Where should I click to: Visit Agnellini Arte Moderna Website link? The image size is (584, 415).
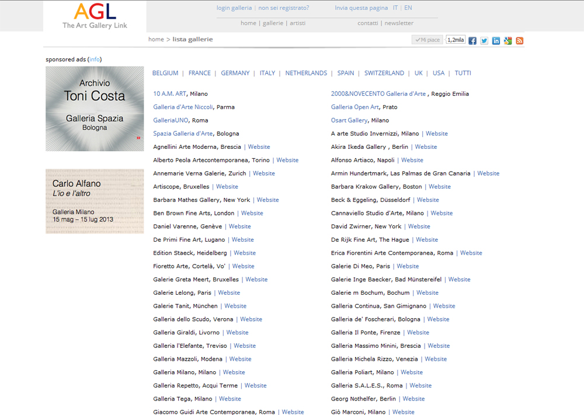click(259, 147)
